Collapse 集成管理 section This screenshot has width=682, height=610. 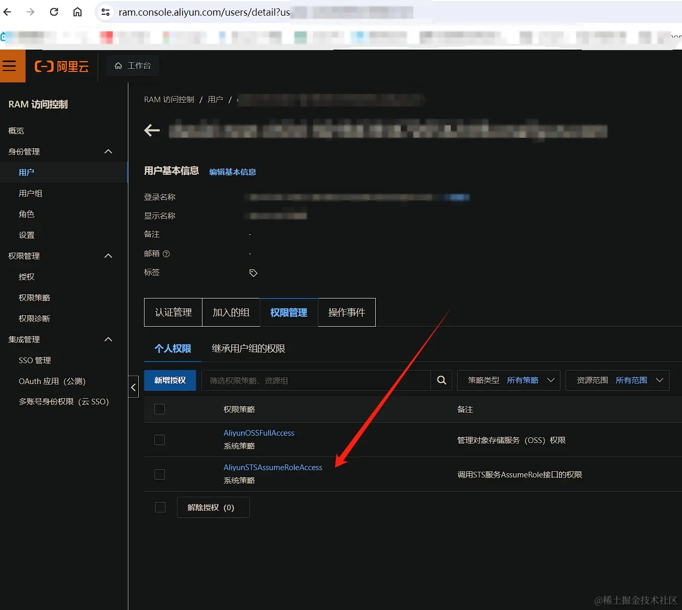[x=109, y=339]
